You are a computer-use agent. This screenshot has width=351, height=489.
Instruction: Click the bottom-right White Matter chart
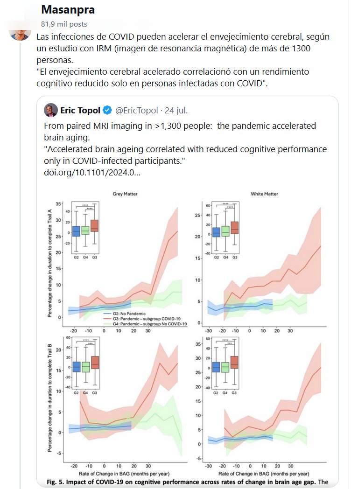click(261, 401)
